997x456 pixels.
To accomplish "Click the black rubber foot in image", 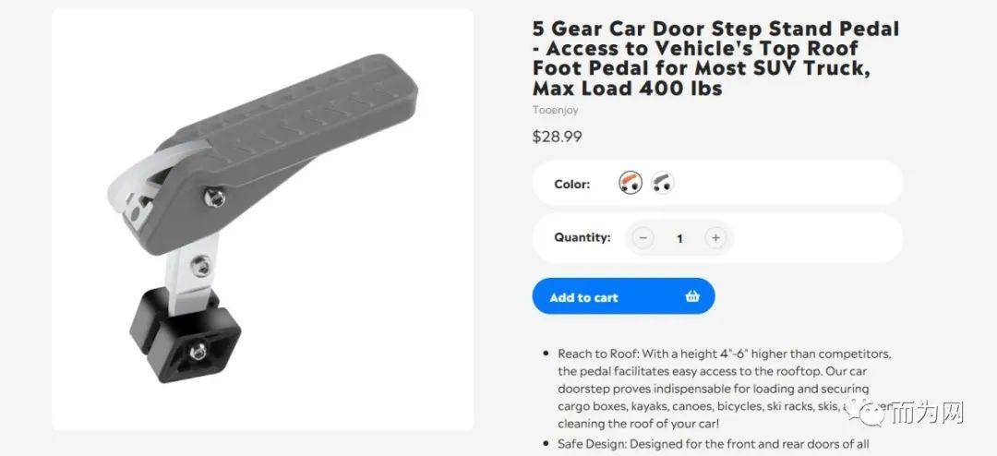I will point(186,334).
